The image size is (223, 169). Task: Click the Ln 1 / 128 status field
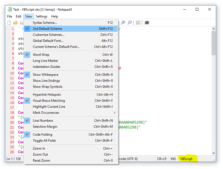tap(14, 159)
